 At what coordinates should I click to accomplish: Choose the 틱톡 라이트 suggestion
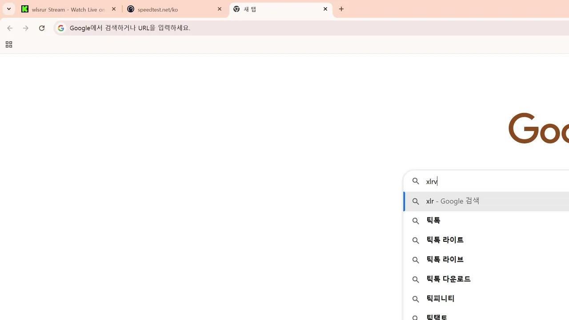pos(486,240)
